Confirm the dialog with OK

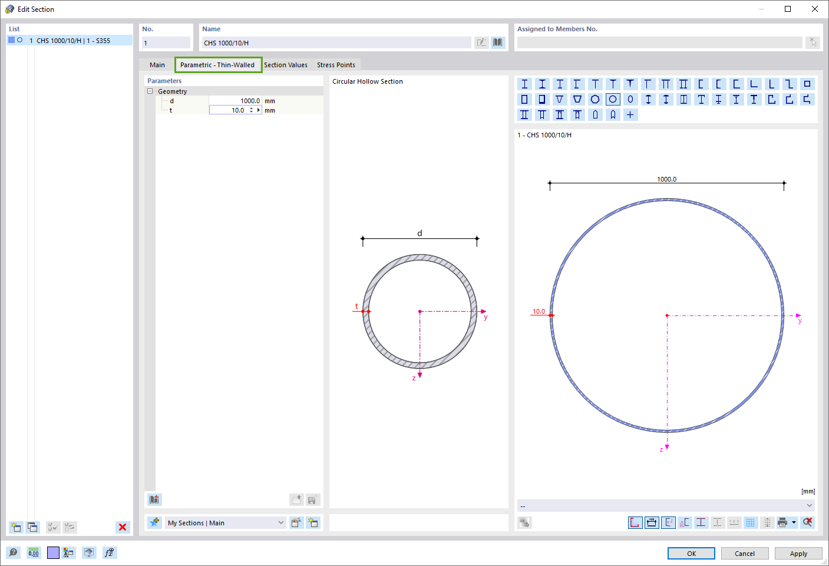pos(691,553)
